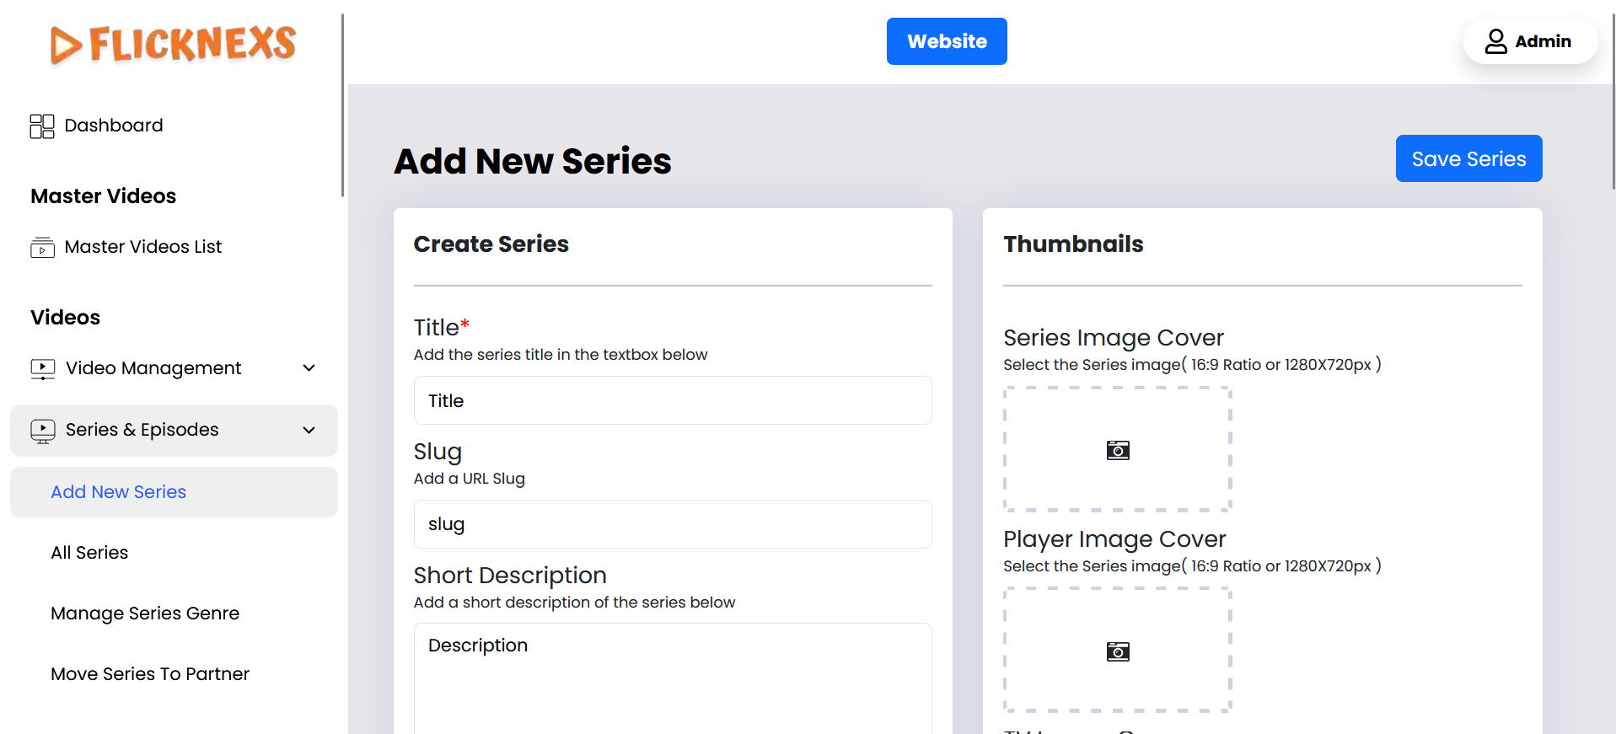Open the Admin account menu
This screenshot has height=734, width=1616.
click(1529, 41)
